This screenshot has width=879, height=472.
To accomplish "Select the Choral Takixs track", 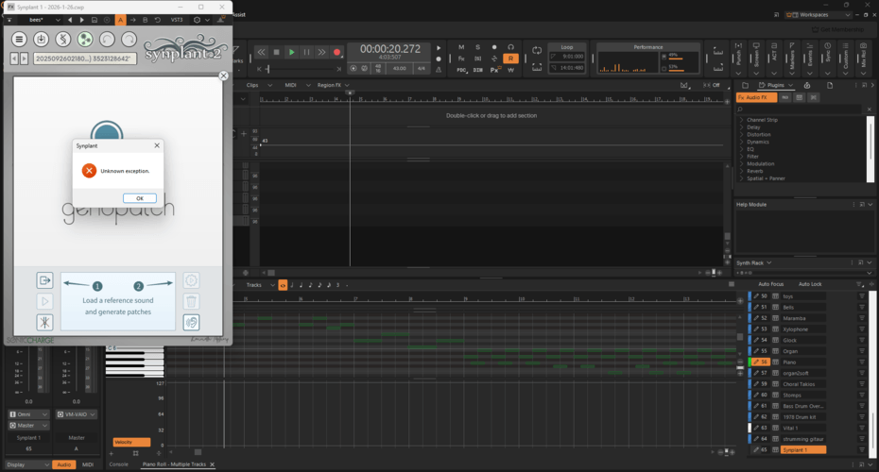I will point(801,384).
